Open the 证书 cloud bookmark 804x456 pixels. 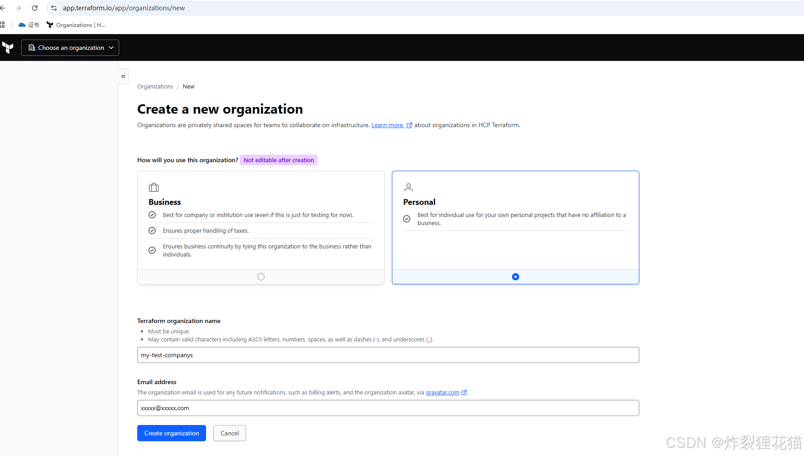pyautogui.click(x=28, y=25)
